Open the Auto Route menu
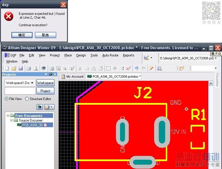Viewport: 222px width, 169px height. click(x=110, y=55)
